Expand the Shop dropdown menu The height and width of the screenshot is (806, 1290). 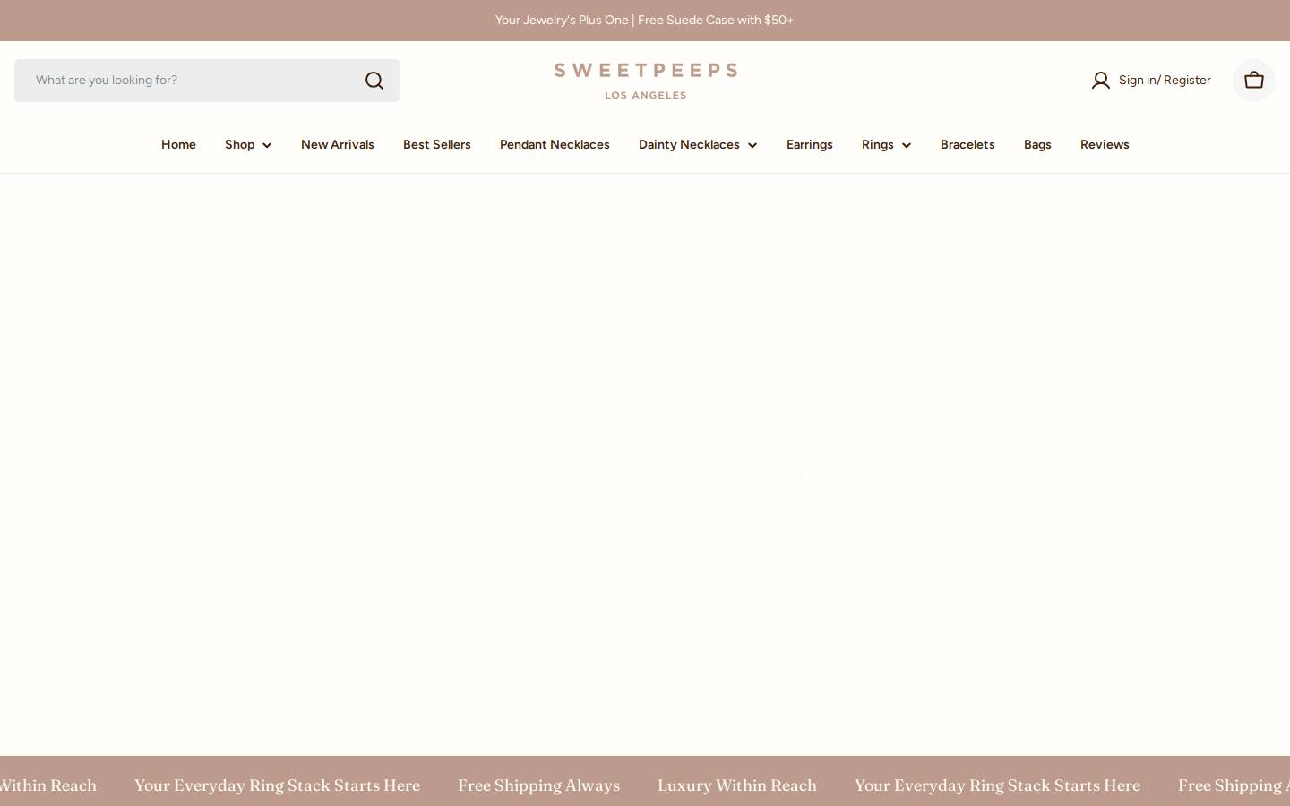(248, 145)
